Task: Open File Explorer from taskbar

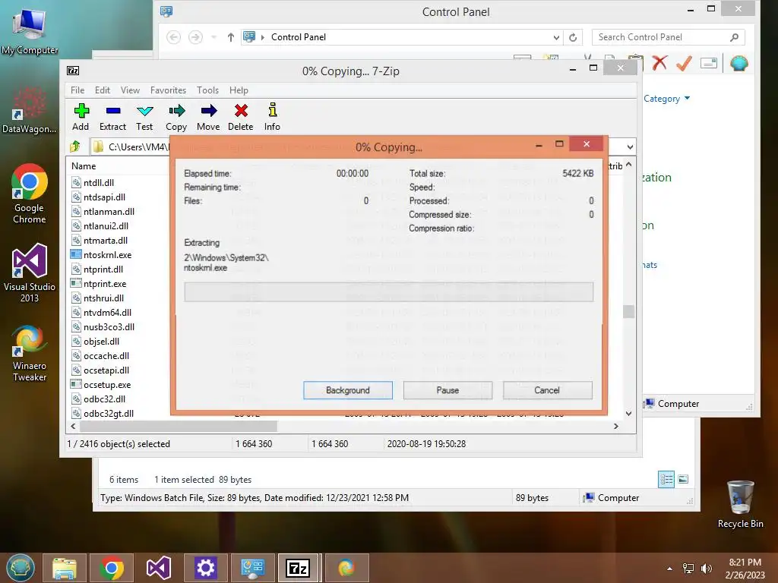Action: tap(65, 568)
